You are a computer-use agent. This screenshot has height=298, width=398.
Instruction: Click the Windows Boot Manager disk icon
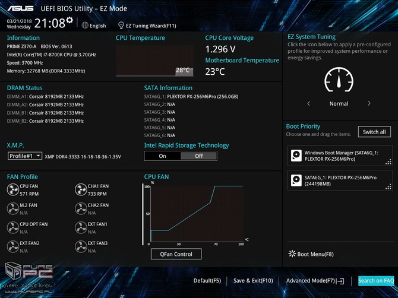296,156
